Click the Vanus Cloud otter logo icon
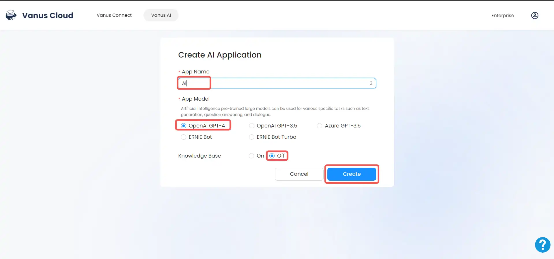Image resolution: width=554 pixels, height=259 pixels. (x=11, y=15)
